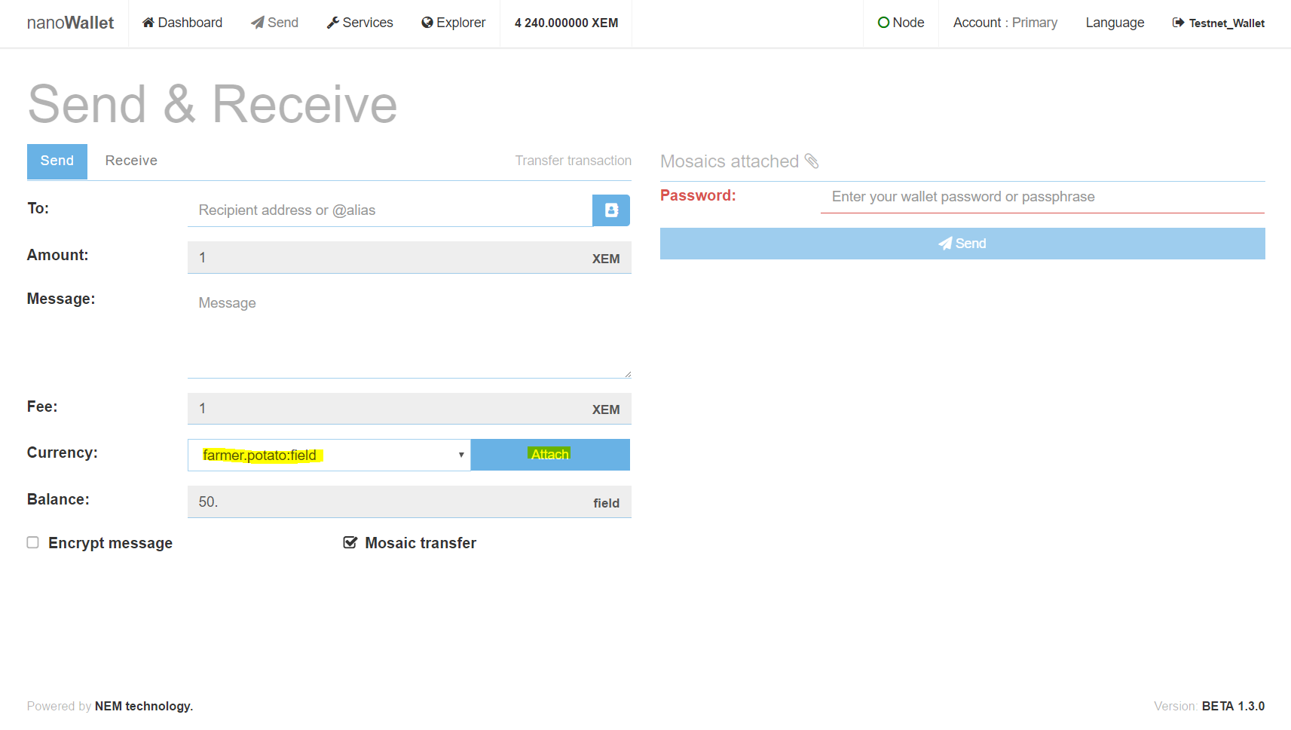
Task: Click the NEM technology link in footer
Action: pos(144,706)
